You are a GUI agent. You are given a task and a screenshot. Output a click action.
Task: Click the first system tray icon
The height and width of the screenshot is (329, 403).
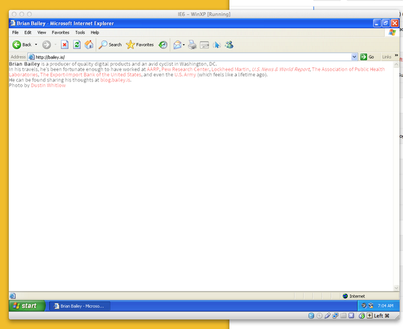[364, 305]
